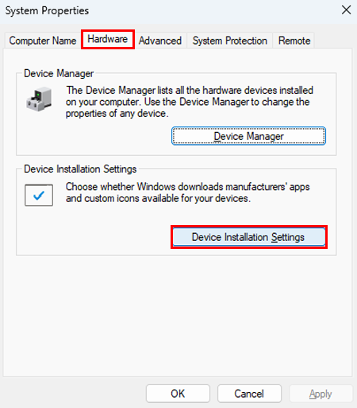
Task: Click the Device Installation Settings group heading
Action: click(x=80, y=169)
